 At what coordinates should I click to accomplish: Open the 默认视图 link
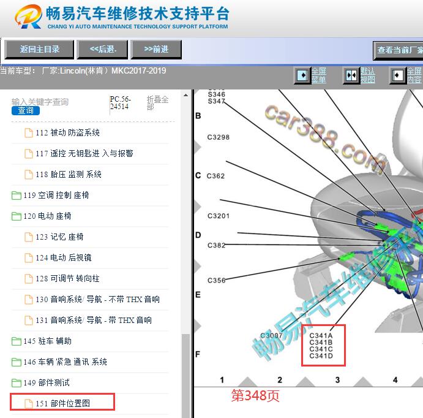pyautogui.click(x=368, y=75)
